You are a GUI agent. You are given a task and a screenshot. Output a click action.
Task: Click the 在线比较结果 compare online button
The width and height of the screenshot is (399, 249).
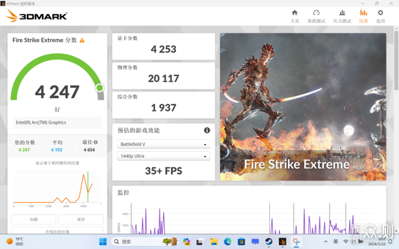[x=57, y=231]
